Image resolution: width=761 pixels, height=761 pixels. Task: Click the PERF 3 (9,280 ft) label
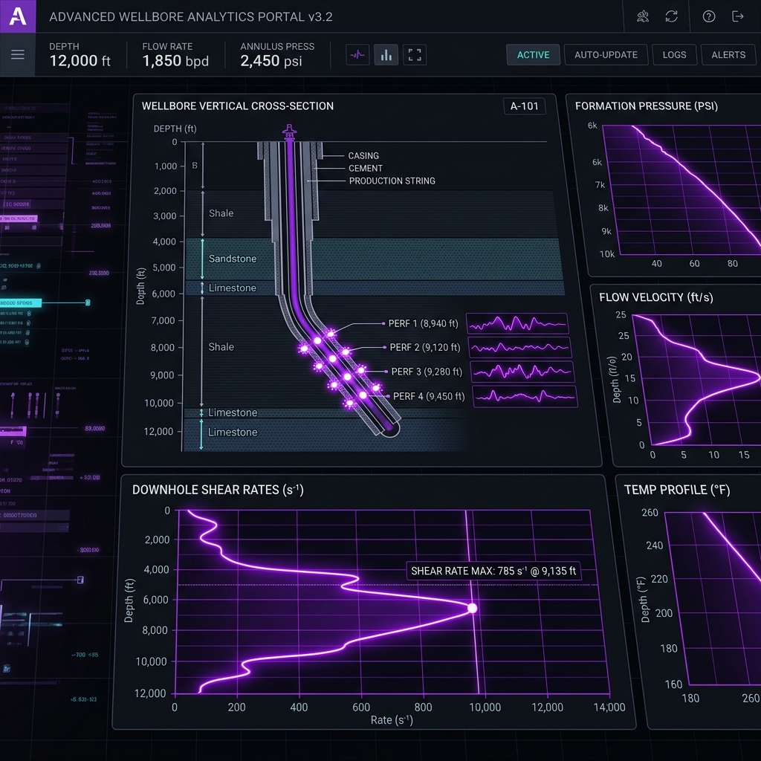coord(427,372)
